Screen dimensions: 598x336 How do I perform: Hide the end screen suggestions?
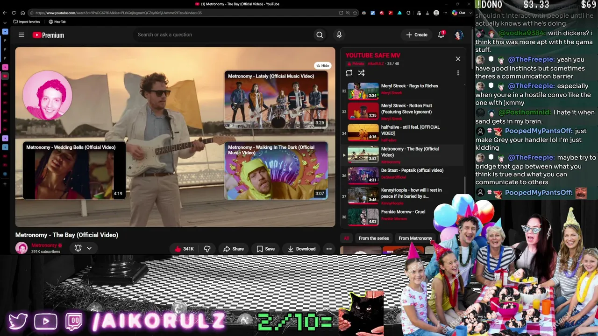point(322,66)
